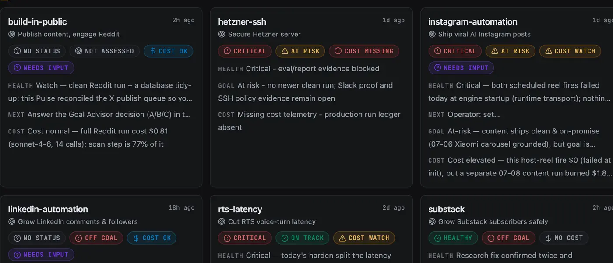Click COST WATCH badge on instagram-automation card

tap(570, 51)
